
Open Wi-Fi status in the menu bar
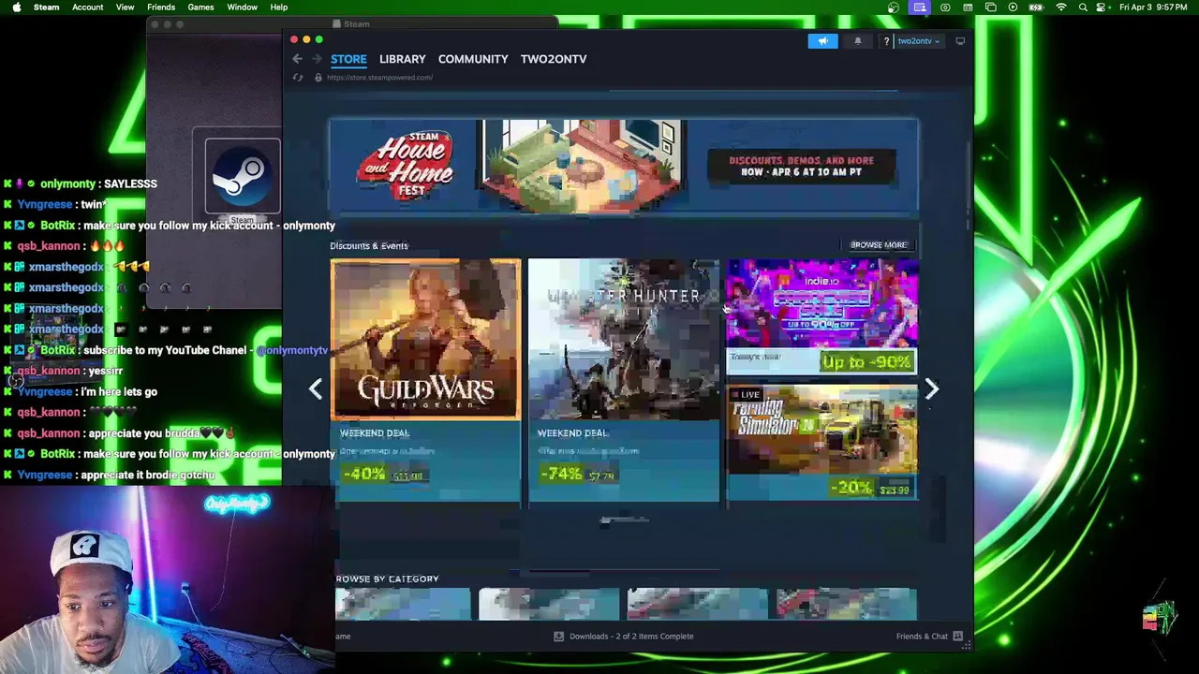tap(1061, 7)
